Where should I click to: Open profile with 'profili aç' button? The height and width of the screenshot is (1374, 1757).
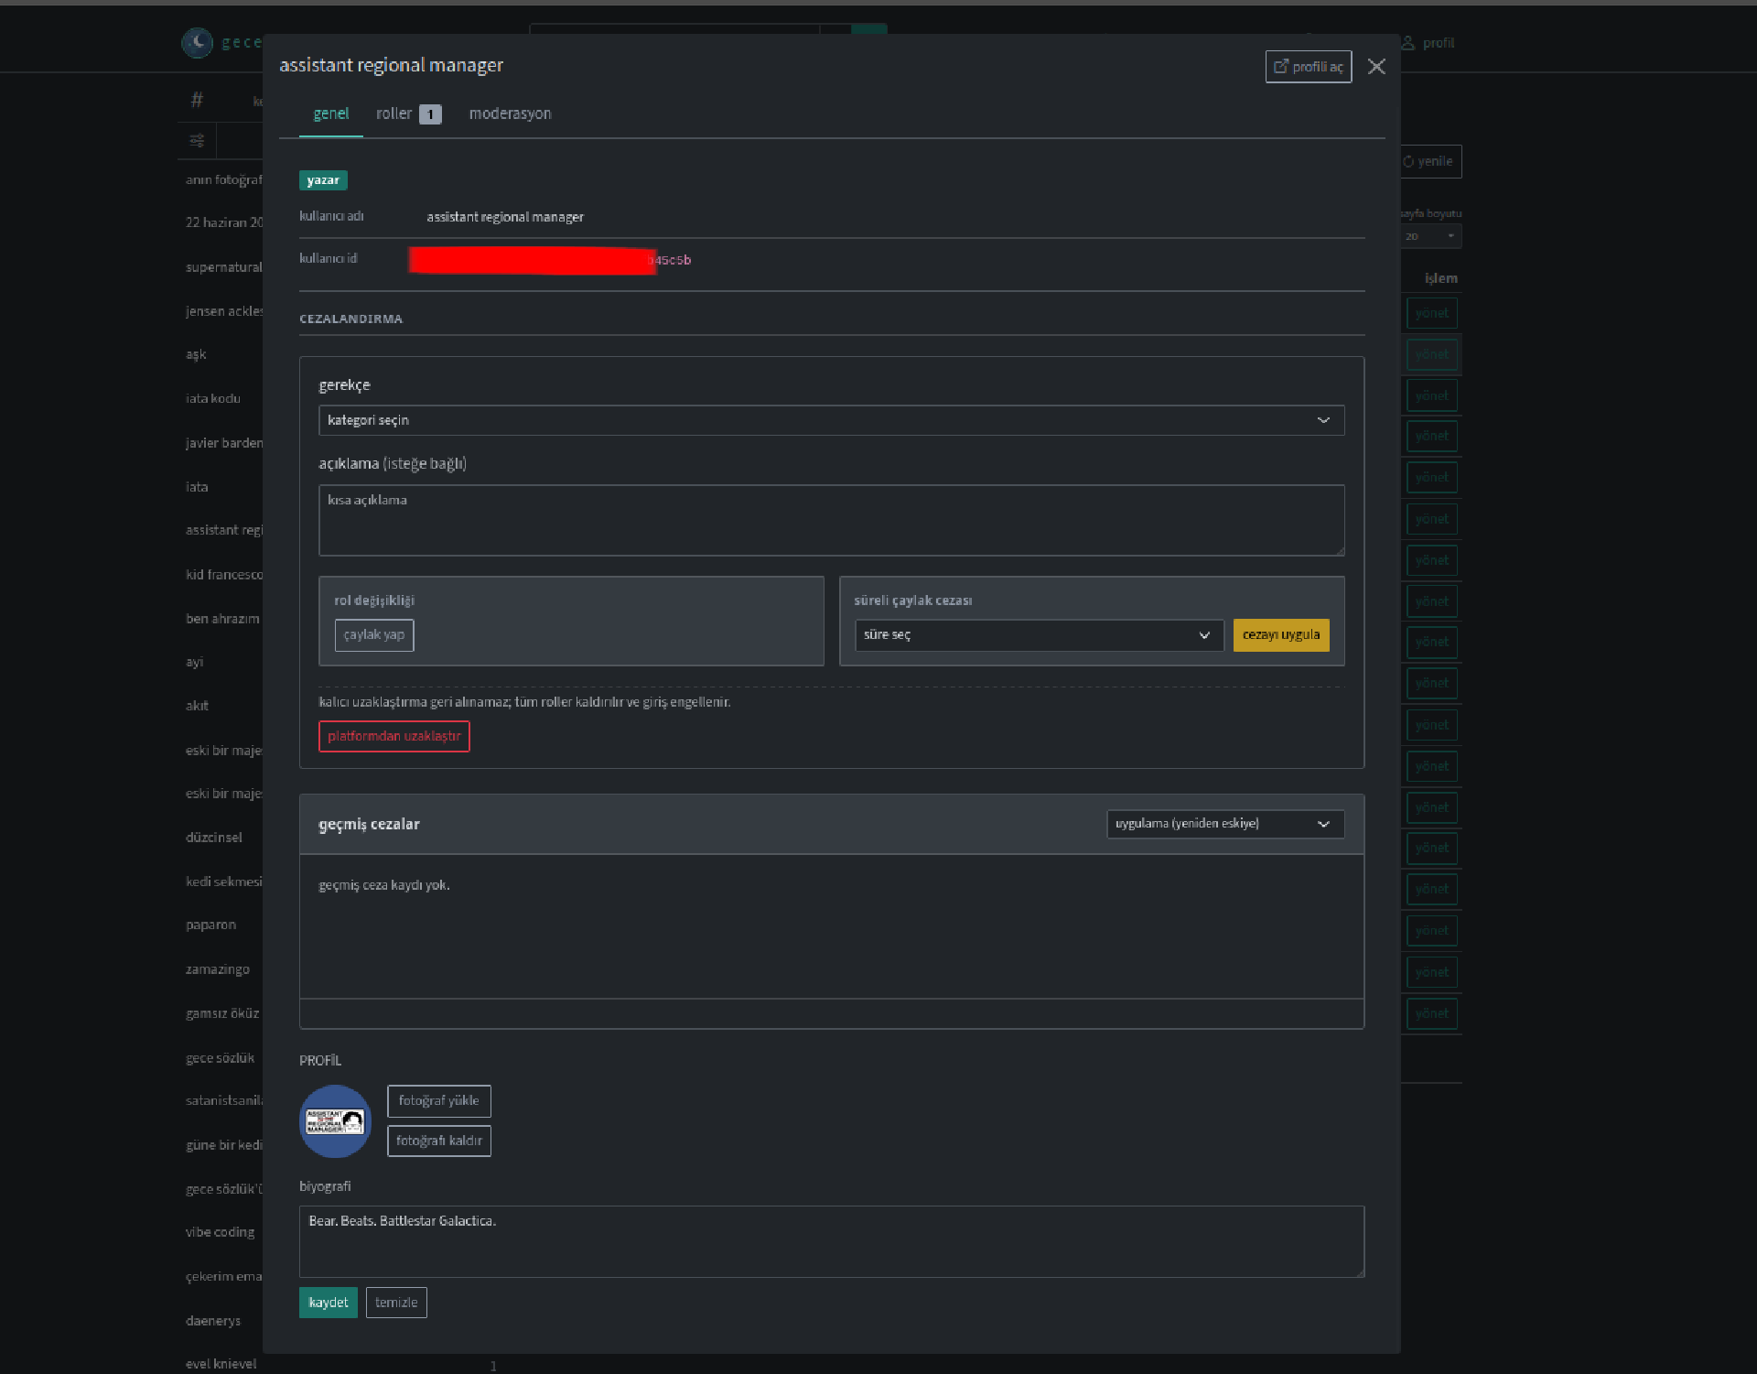coord(1309,67)
